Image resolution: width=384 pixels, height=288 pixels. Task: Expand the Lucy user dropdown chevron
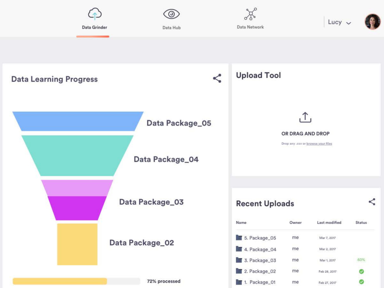pyautogui.click(x=349, y=23)
